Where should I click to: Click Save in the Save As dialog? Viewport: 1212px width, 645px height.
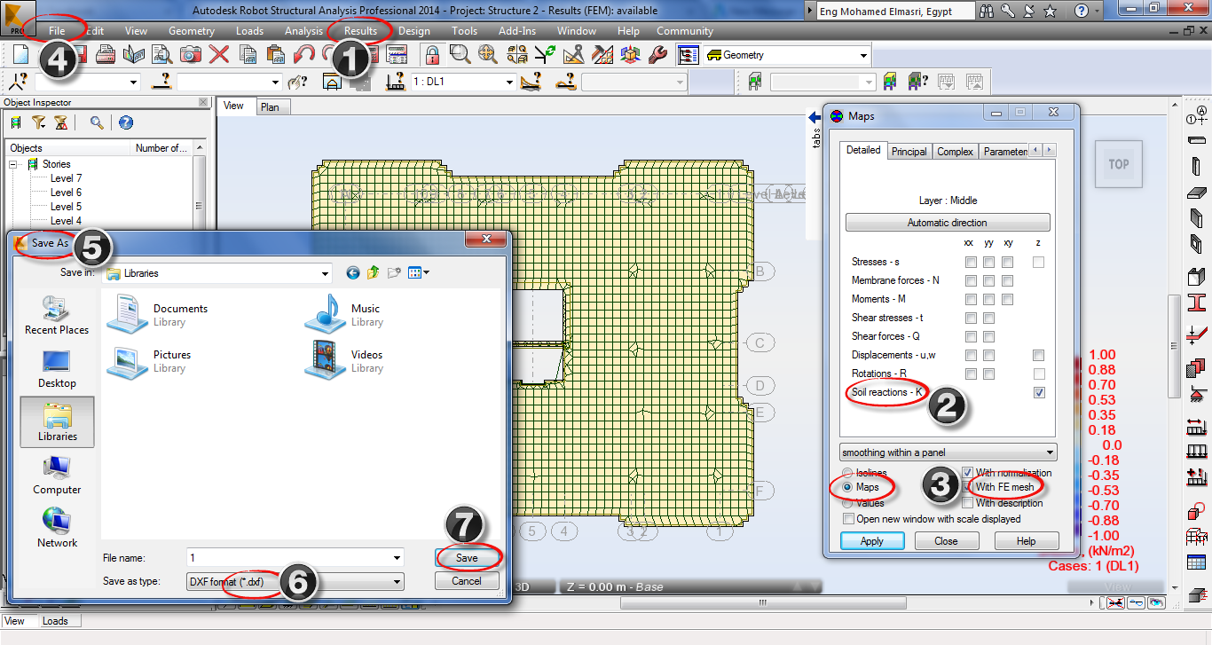click(x=467, y=558)
